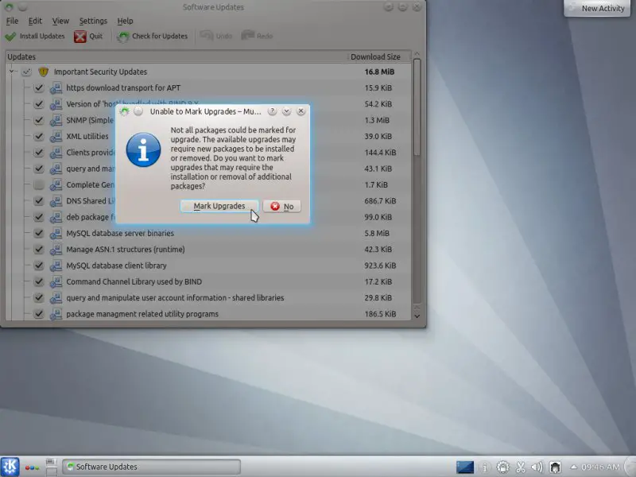Click the volume speaker icon in the tray

537,467
